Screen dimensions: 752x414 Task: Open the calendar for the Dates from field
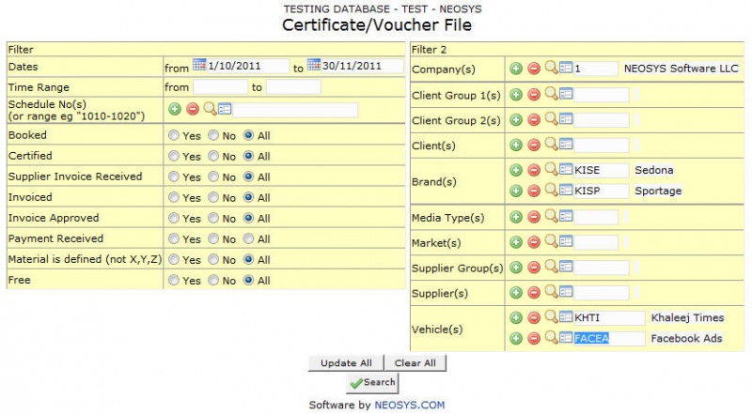pos(199,65)
